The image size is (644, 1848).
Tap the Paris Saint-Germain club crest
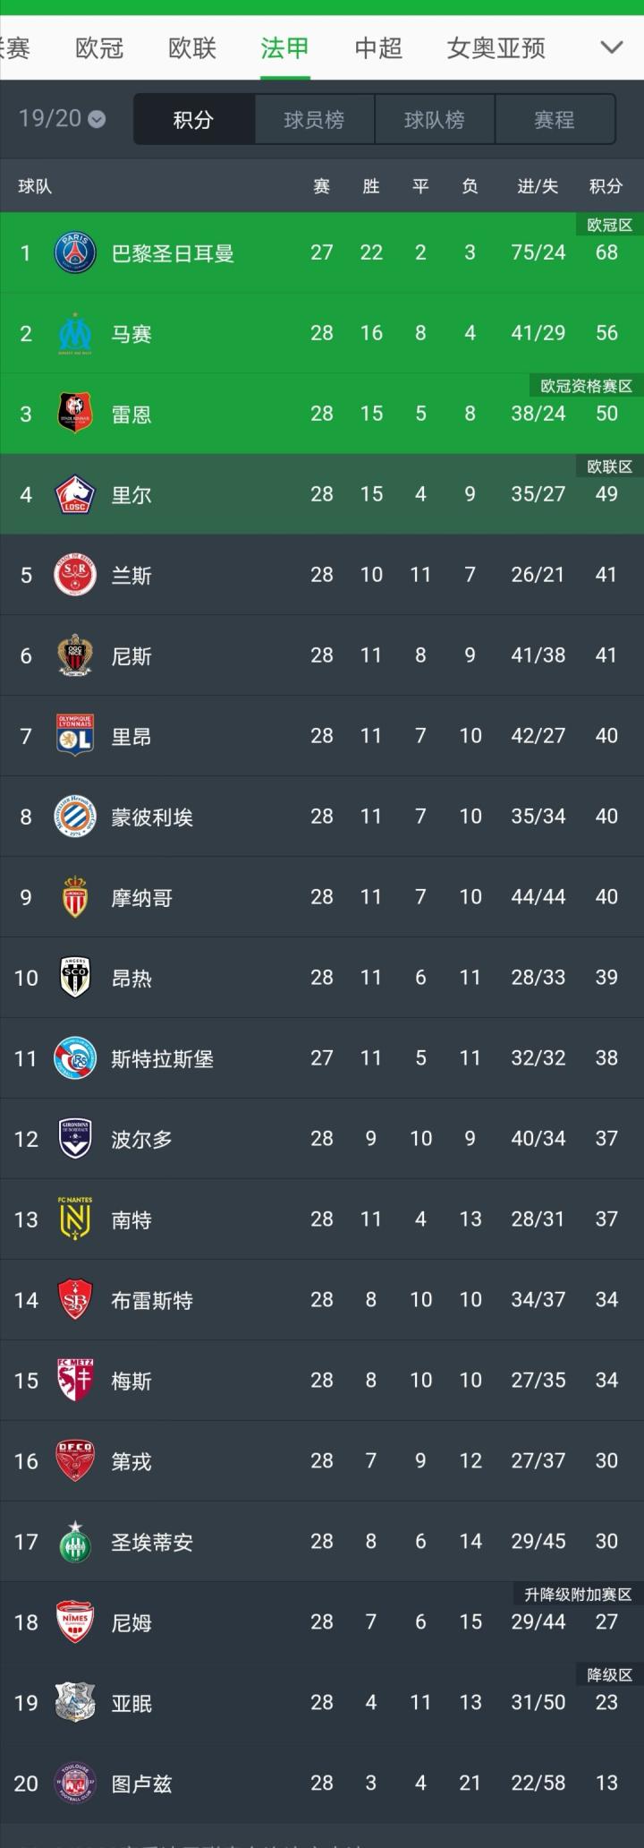[75, 252]
